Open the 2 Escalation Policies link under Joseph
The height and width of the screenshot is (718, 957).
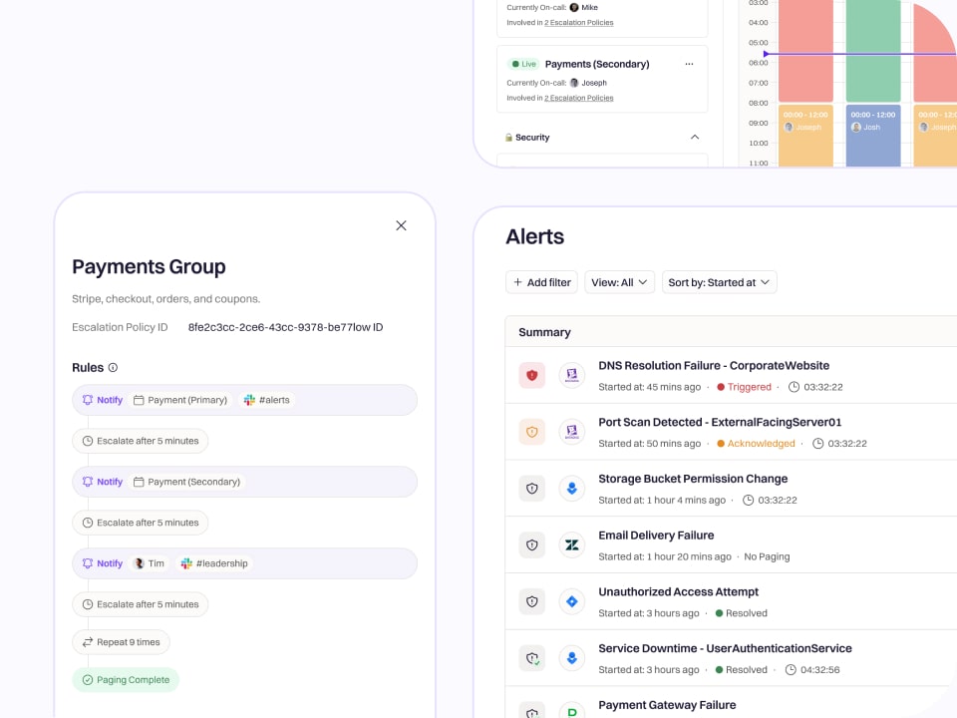578,98
